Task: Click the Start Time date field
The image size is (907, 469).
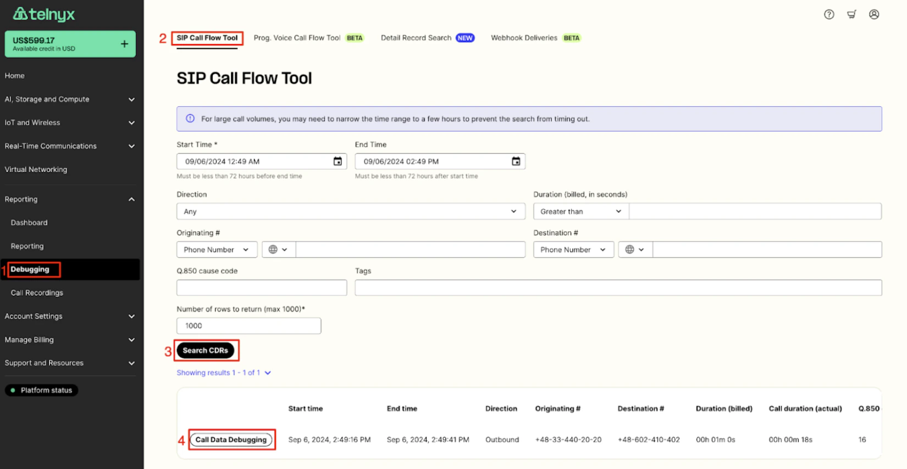Action: [262, 161]
